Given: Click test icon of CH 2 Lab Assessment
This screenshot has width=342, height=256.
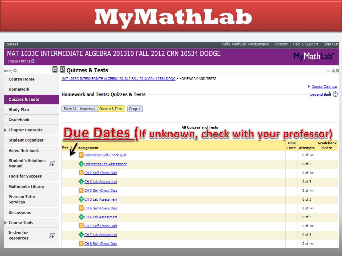Looking at the screenshot, I should [81, 182].
